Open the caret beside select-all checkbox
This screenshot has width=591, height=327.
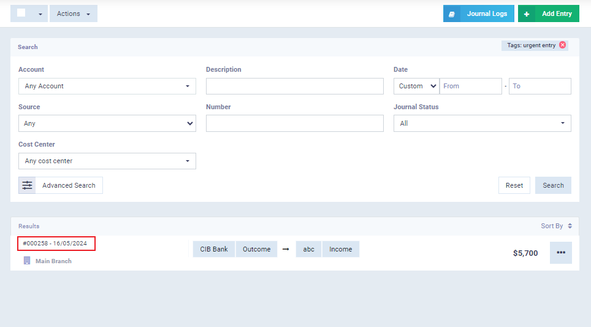40,14
